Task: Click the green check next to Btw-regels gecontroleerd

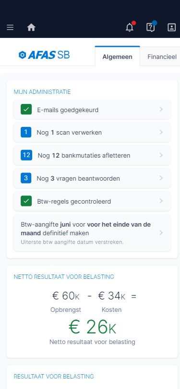Action: [x=26, y=201]
